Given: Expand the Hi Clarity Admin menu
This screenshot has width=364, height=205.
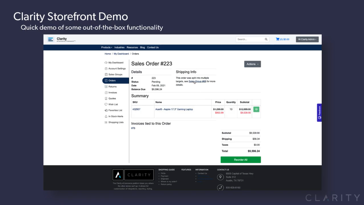Looking at the screenshot, I should (x=307, y=40).
